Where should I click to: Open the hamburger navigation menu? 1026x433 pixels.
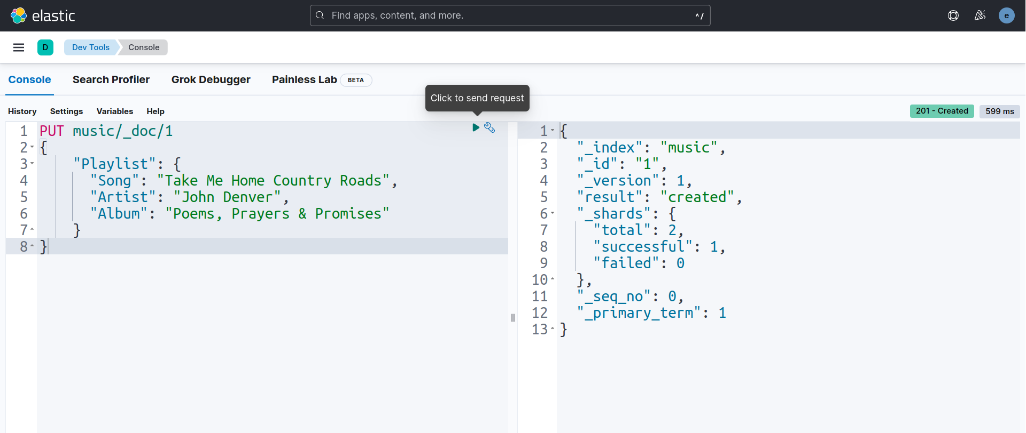point(19,47)
